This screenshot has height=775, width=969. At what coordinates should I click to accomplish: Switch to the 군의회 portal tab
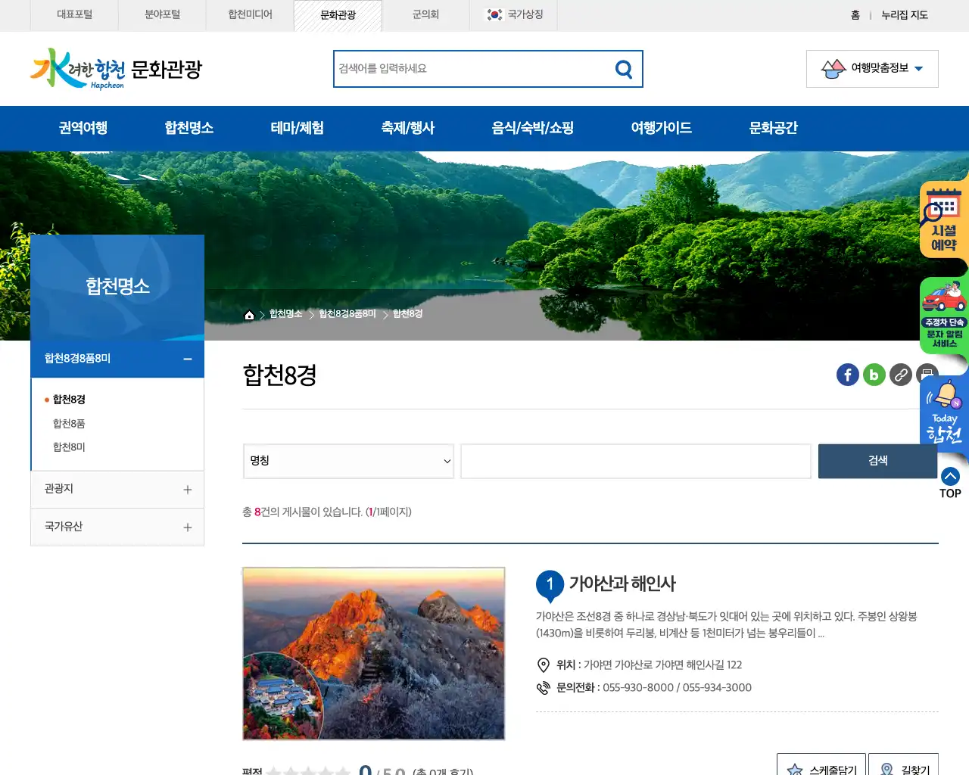(425, 15)
